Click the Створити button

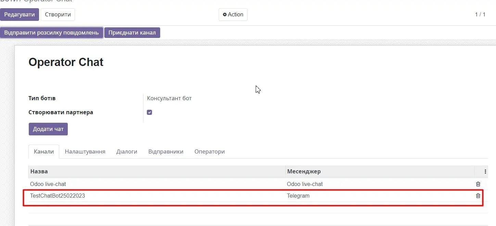tap(58, 14)
